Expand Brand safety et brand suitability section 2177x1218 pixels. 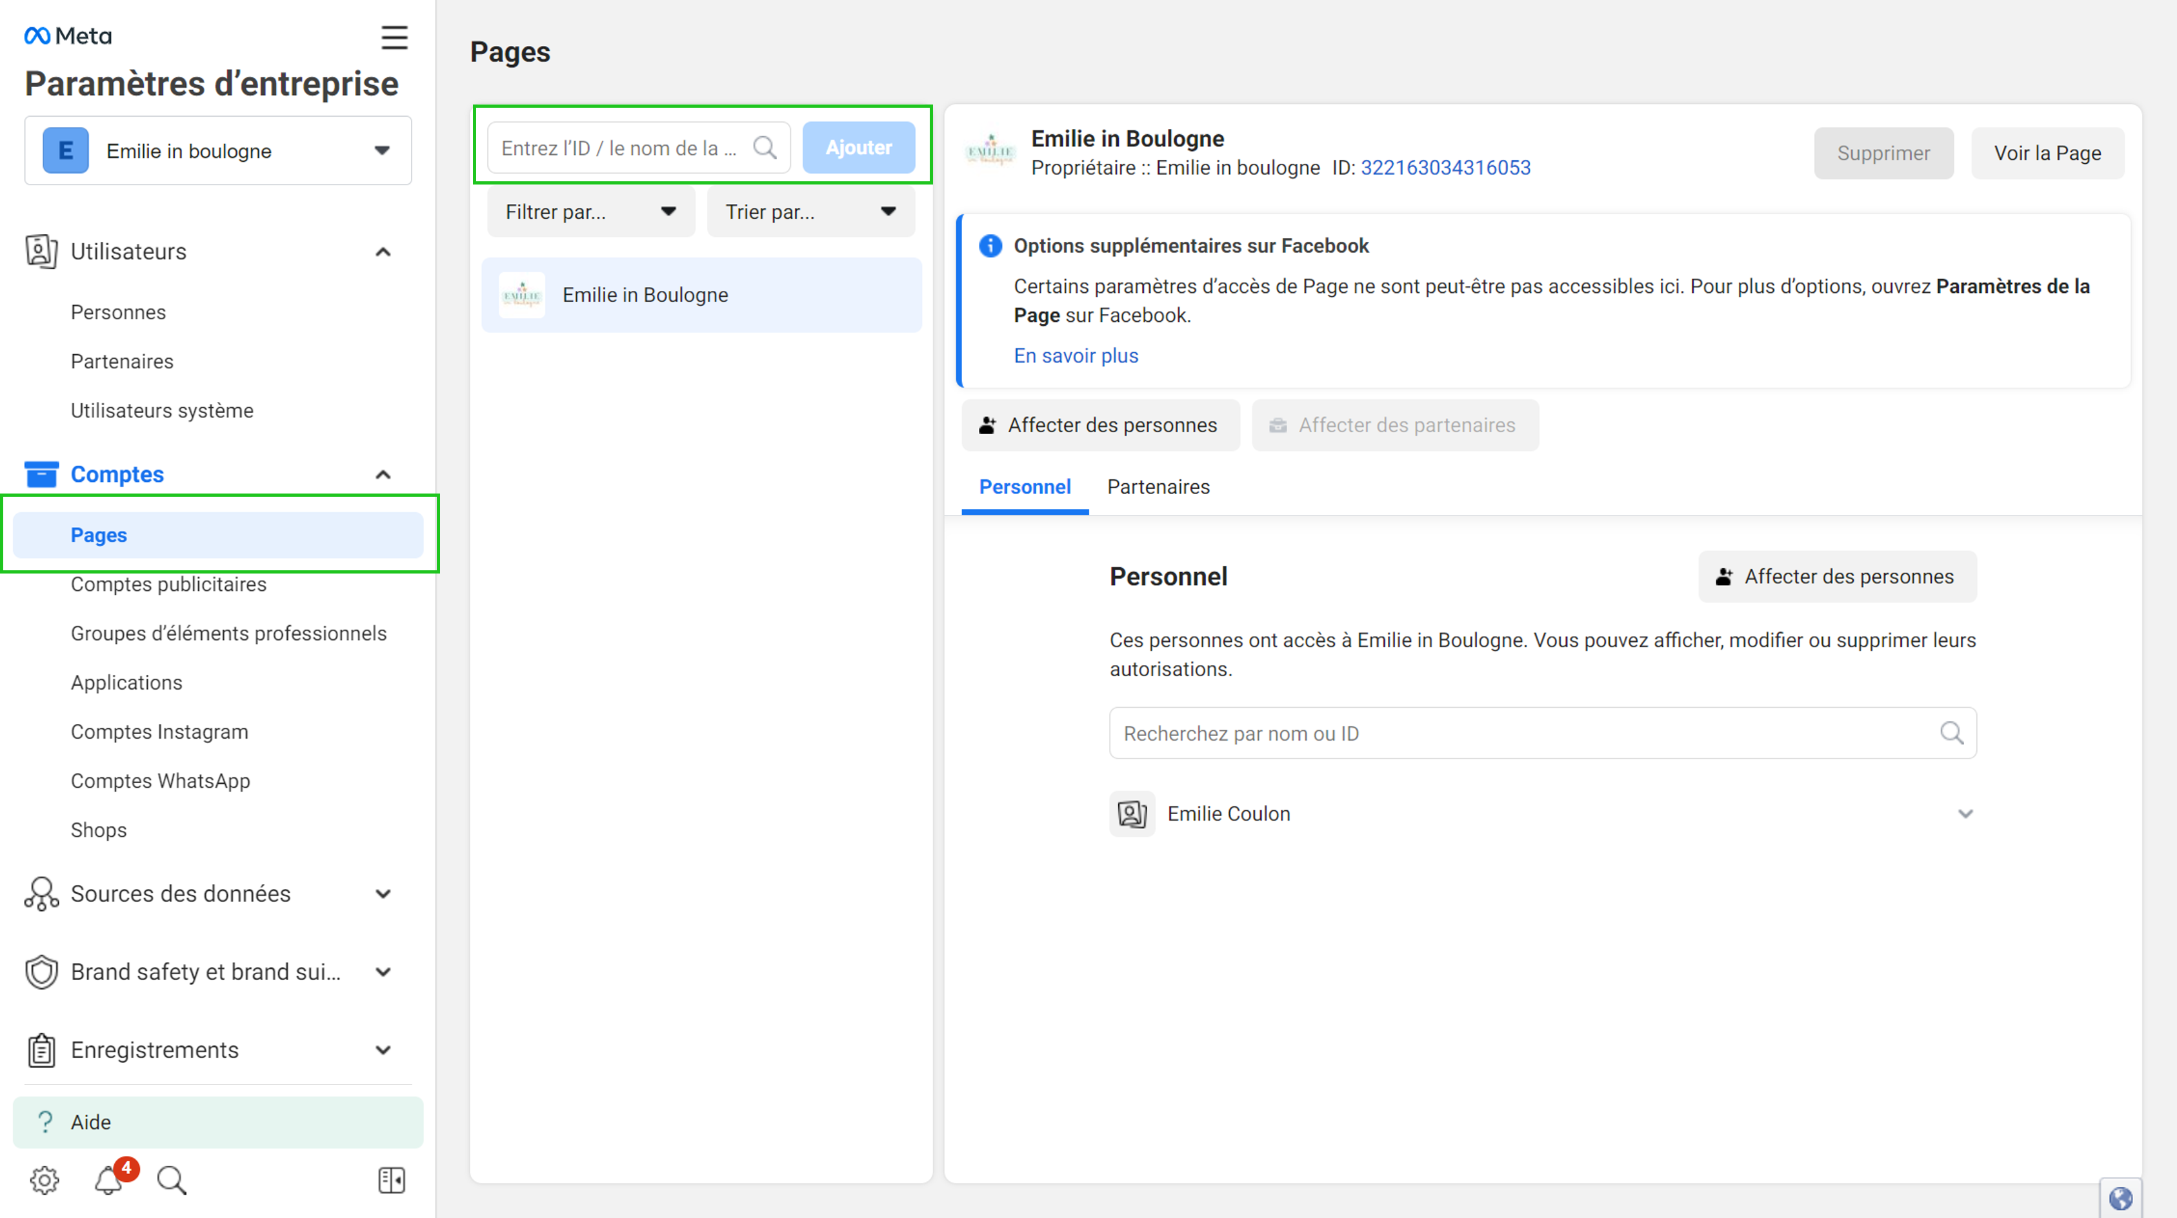(x=383, y=972)
